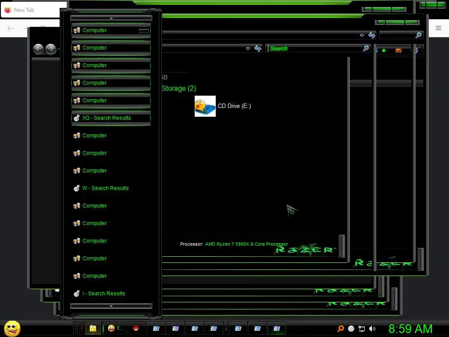Choose the Computer entry directly below XQ - Search Results
The height and width of the screenshot is (337, 449).
coord(111,136)
